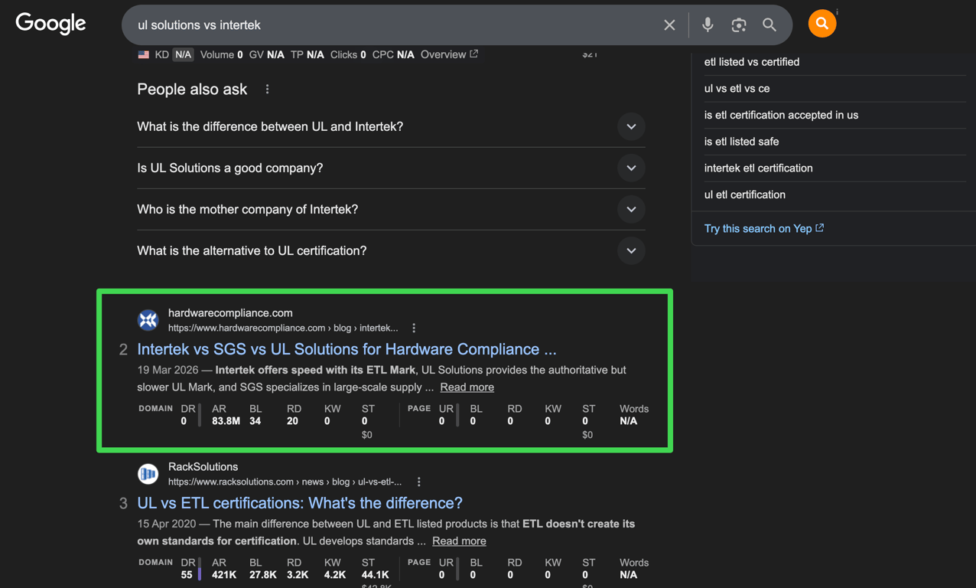Click the BL value 34 for hardwarecompliance domain
The width and height of the screenshot is (976, 588).
[x=255, y=421]
